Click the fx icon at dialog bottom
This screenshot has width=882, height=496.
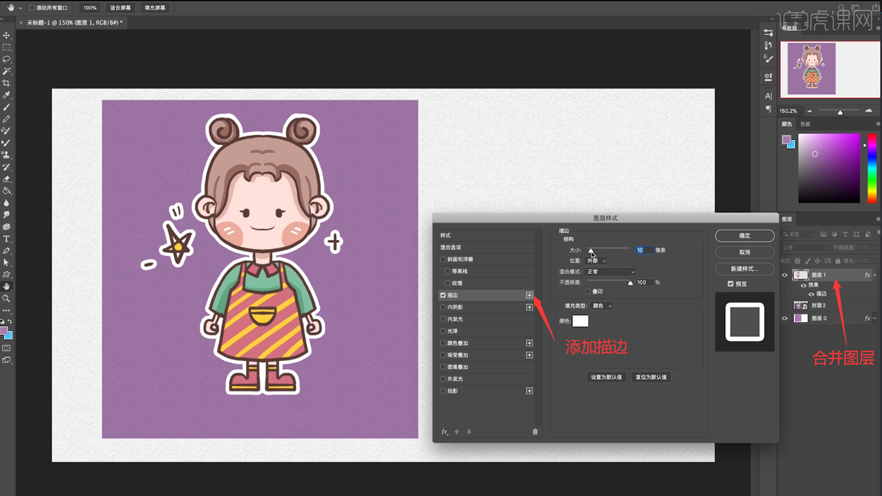coord(444,432)
